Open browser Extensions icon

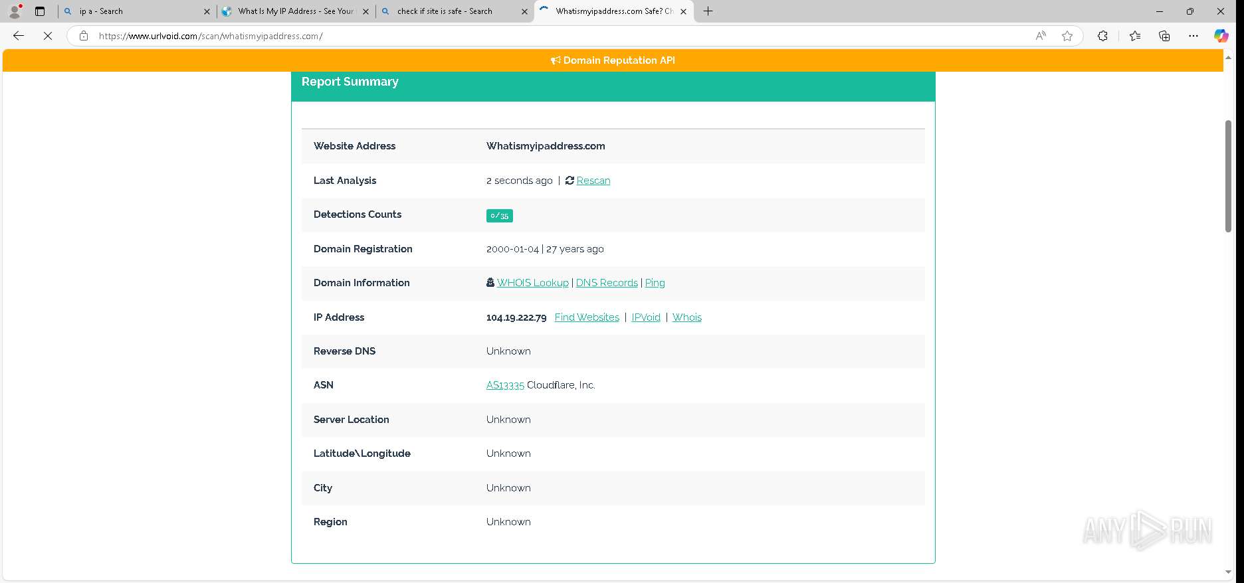1102,36
